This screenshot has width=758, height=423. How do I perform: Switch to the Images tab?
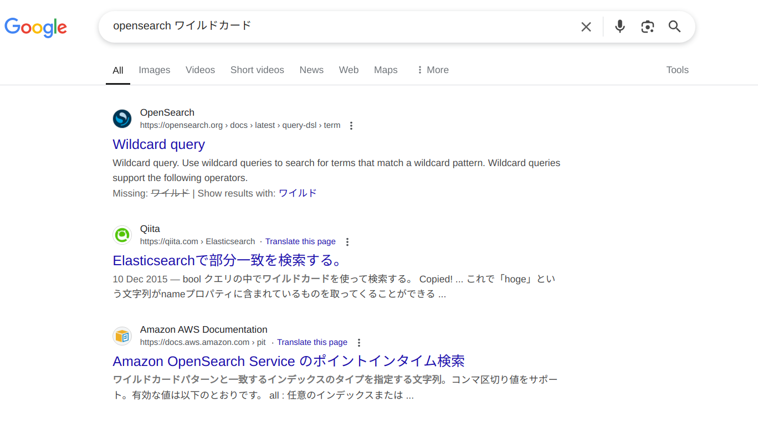click(154, 70)
